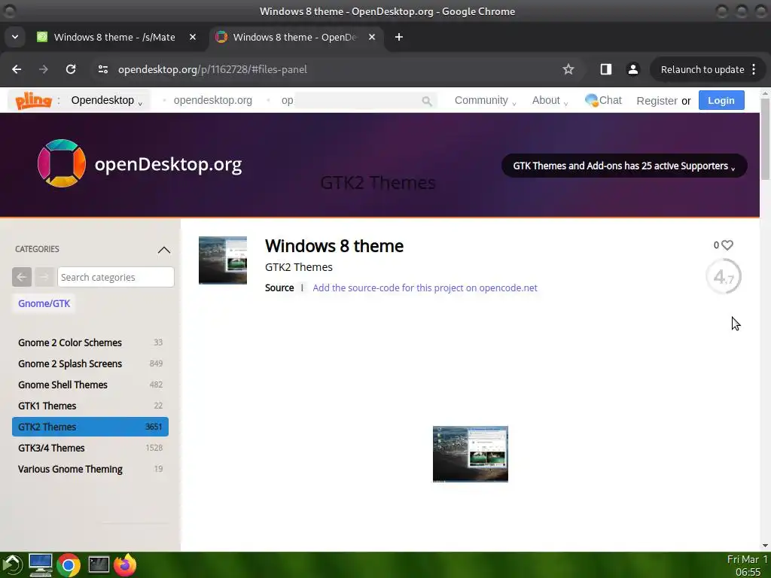Image resolution: width=771 pixels, height=578 pixels.
Task: Open tab search dropdown arrow
Action: pyautogui.click(x=15, y=37)
